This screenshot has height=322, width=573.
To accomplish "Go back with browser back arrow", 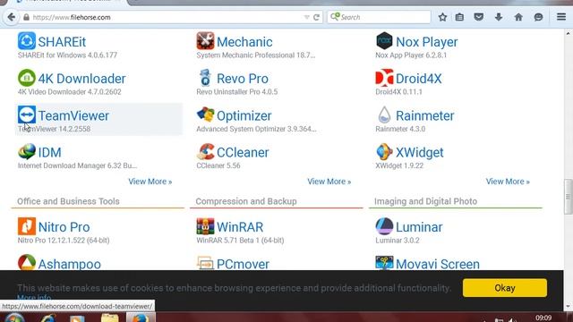I will click(12, 17).
